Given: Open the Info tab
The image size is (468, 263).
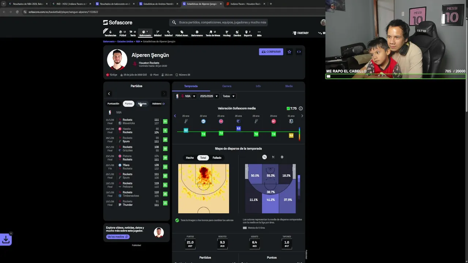Looking at the screenshot, I should (x=258, y=86).
